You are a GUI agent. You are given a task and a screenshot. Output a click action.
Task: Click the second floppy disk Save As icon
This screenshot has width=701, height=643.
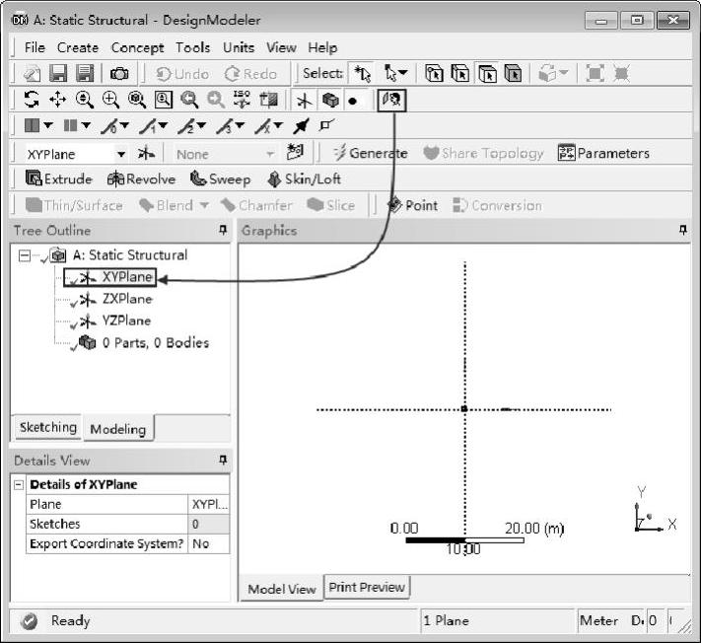tap(85, 73)
